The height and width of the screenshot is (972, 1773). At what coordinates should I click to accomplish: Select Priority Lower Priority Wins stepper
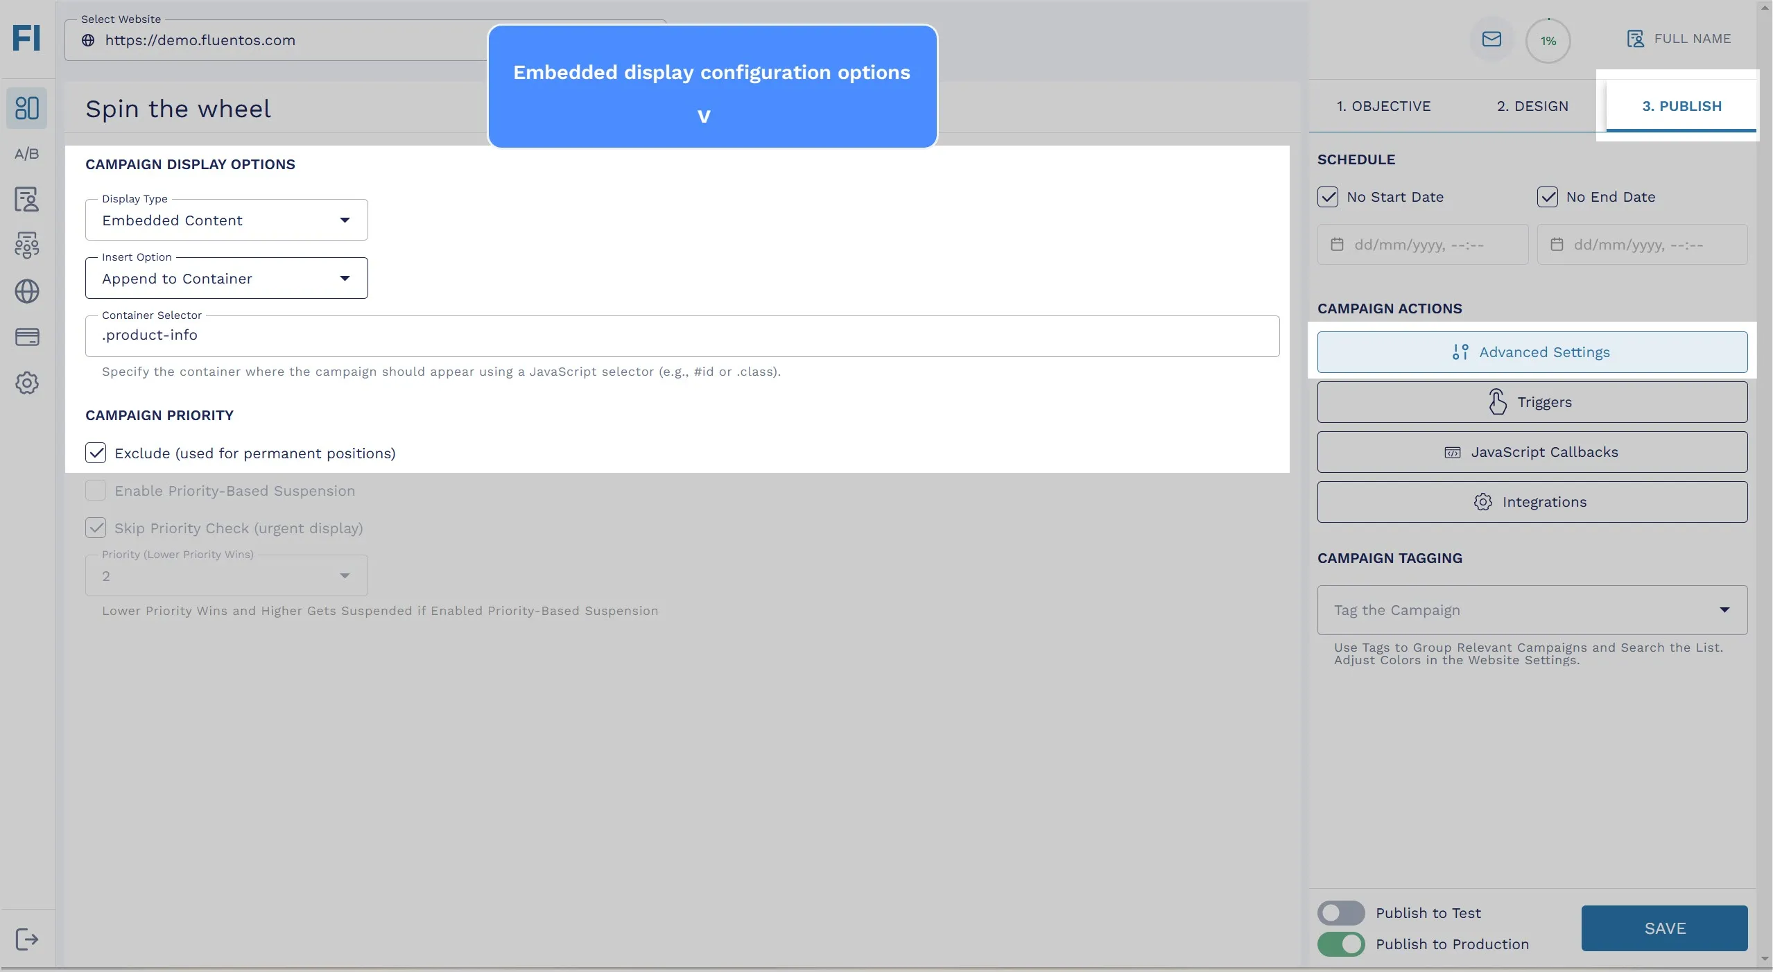coord(226,575)
